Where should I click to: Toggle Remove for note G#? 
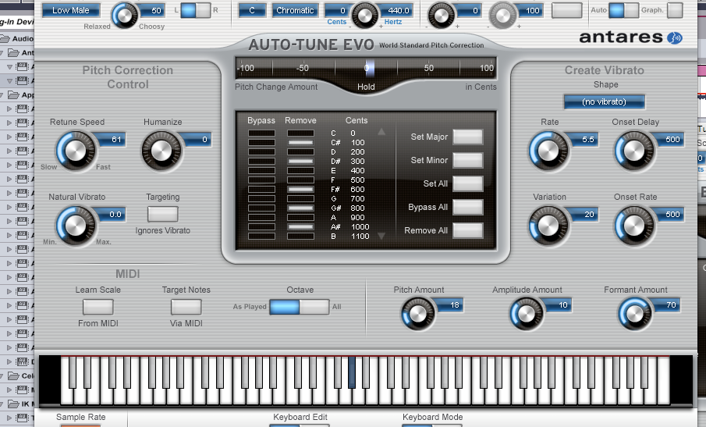click(301, 208)
